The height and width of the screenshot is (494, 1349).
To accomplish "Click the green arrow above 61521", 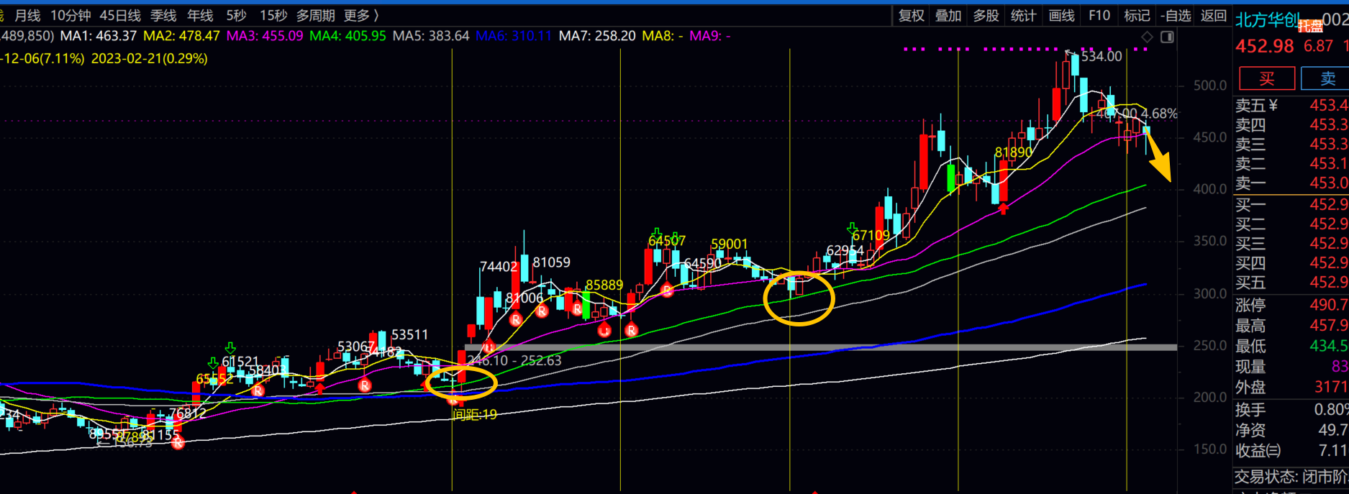I will point(230,349).
